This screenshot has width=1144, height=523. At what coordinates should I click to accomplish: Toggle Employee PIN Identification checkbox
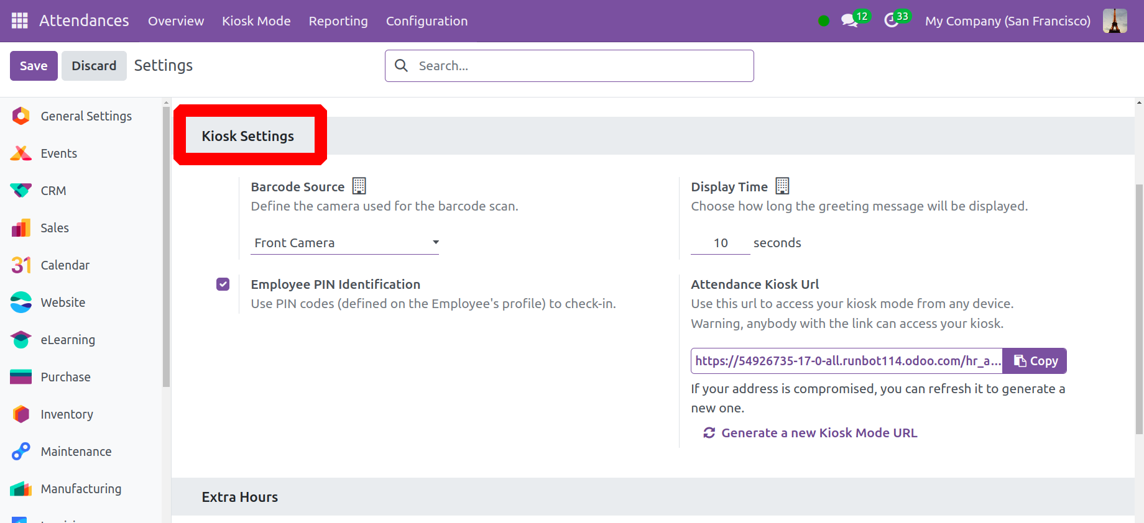tap(223, 284)
